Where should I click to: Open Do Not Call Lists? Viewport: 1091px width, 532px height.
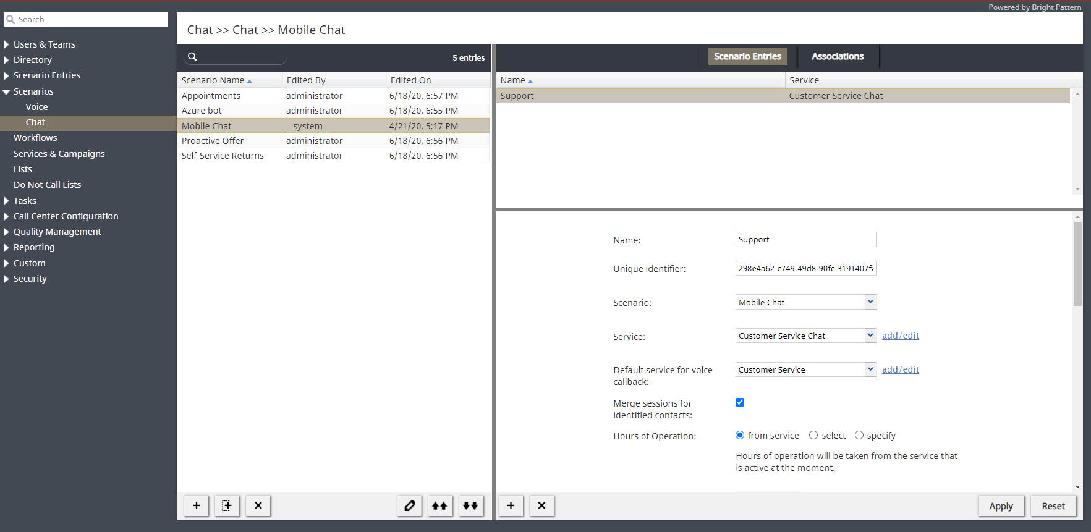click(48, 185)
